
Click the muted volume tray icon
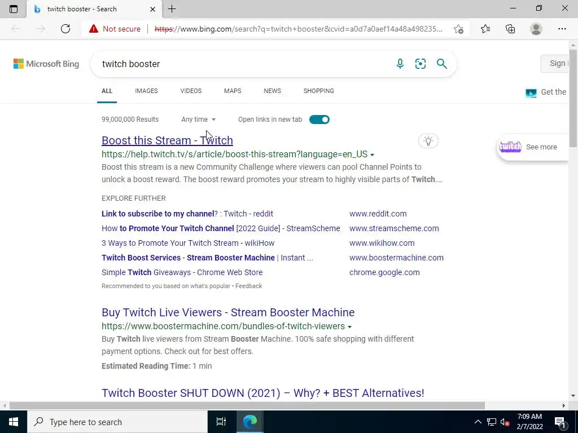[x=505, y=422]
